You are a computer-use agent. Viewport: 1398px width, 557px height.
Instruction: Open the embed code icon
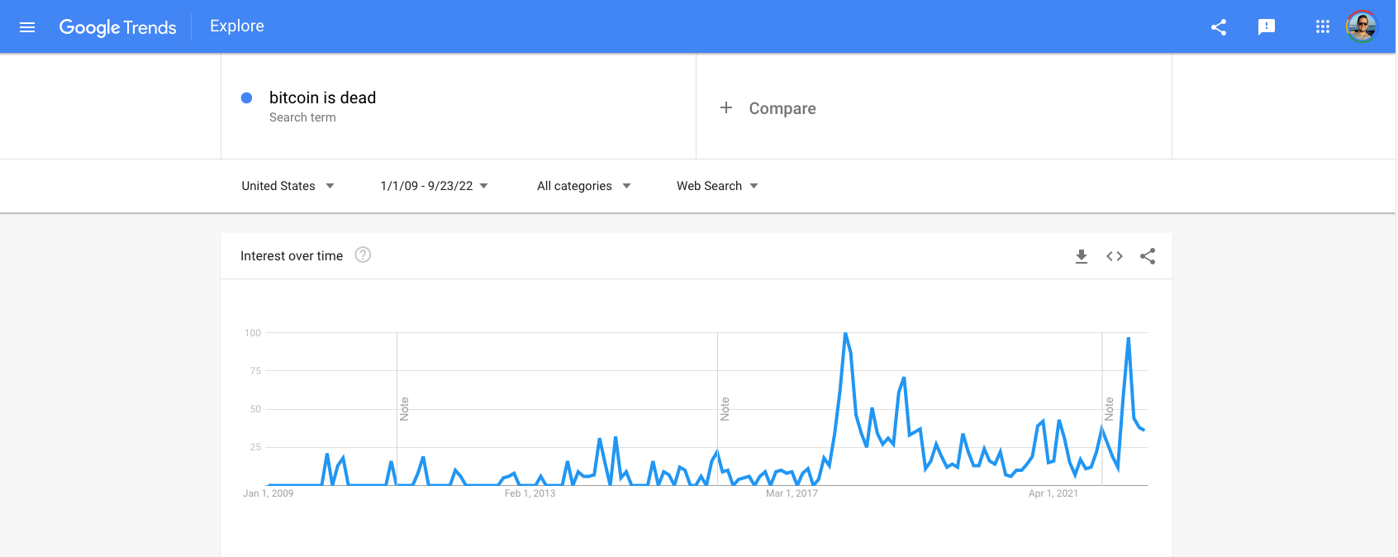click(1115, 256)
